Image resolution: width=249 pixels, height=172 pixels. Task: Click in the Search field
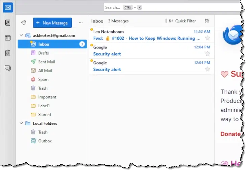click(x=172, y=7)
